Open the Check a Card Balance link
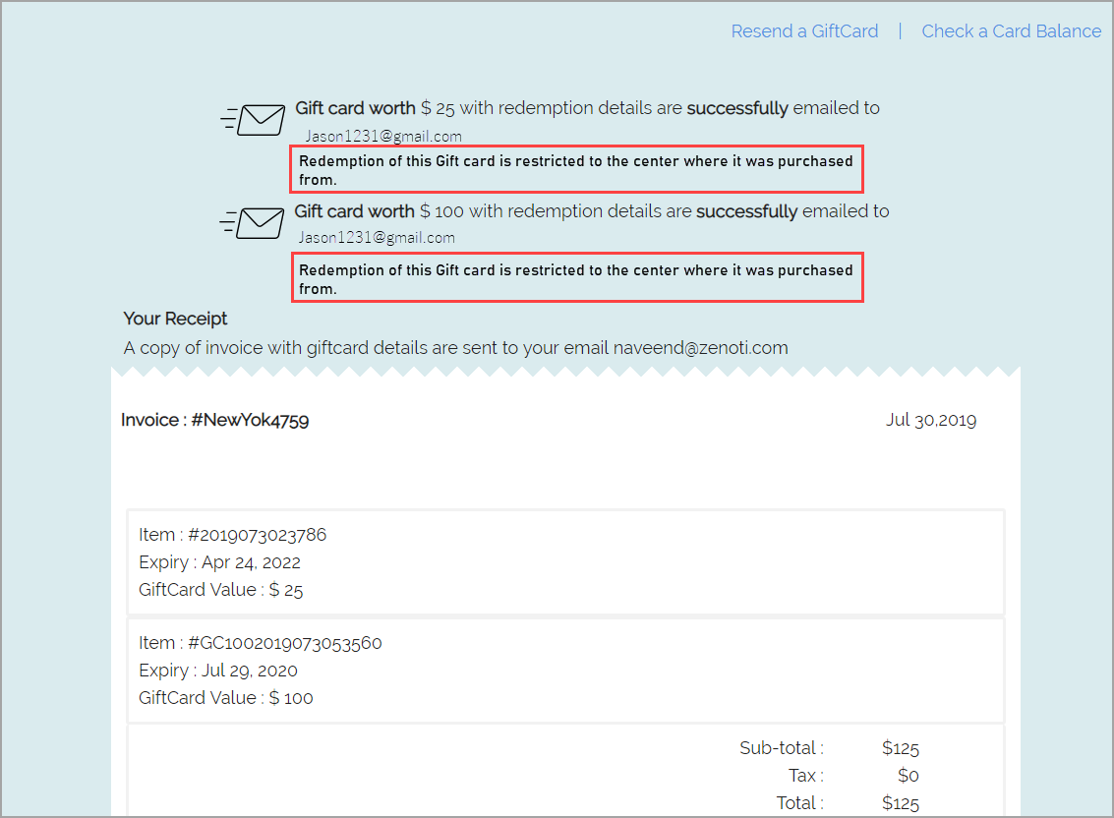1114x818 pixels. (x=1011, y=31)
